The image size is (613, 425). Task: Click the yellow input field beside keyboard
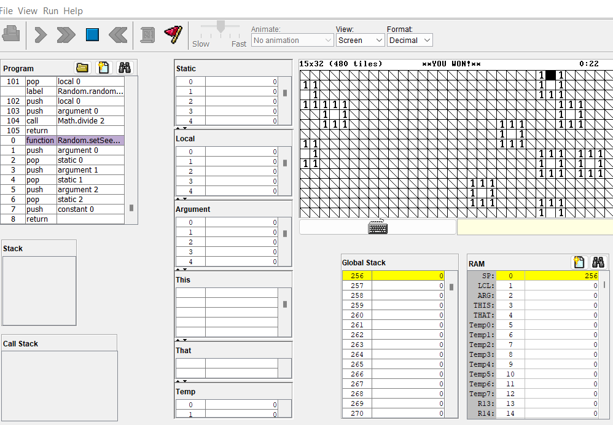pyautogui.click(x=535, y=227)
